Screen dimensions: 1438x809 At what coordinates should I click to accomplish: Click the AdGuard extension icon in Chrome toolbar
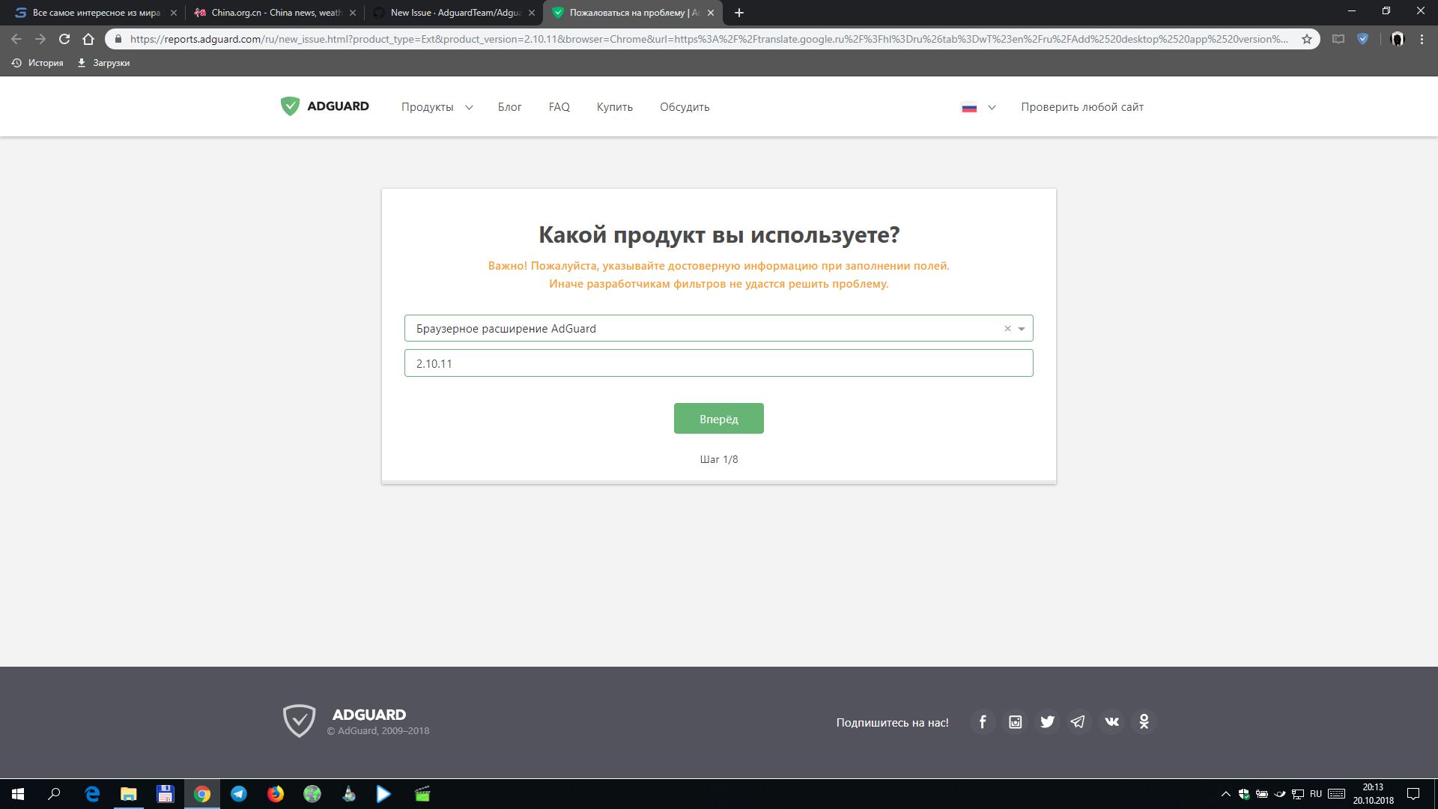[1362, 39]
